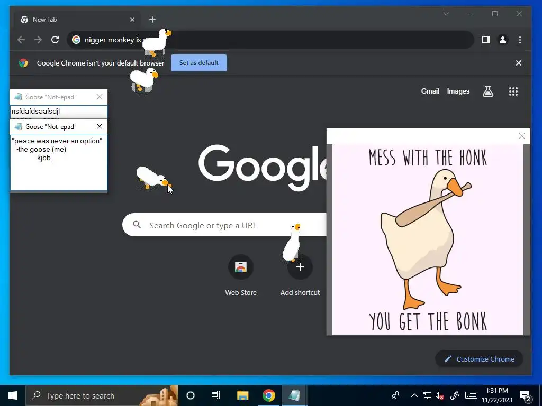Close the honk meme popup window

521,136
